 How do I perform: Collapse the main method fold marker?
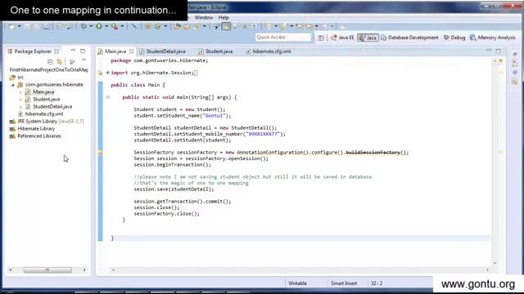click(107, 97)
